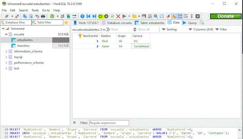Image resolution: width=243 pixels, height=139 pixels.
Task: Click the green Donate button
Action: point(226,16)
